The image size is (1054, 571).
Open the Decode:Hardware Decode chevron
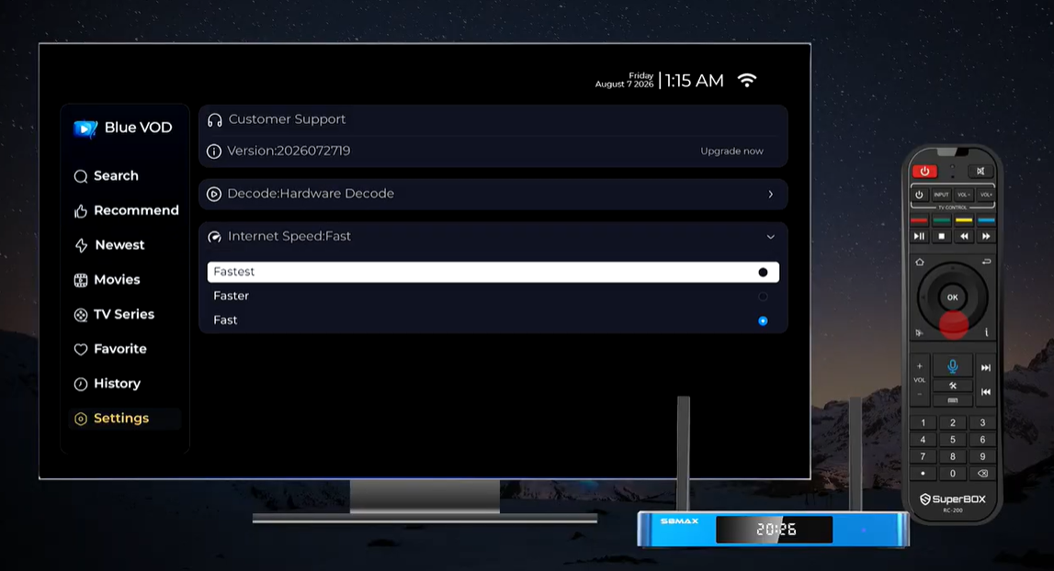pyautogui.click(x=770, y=194)
